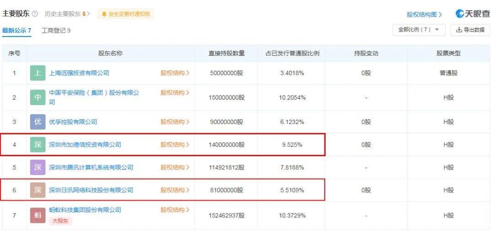Click the 10.2054% percentage cell

(292, 97)
